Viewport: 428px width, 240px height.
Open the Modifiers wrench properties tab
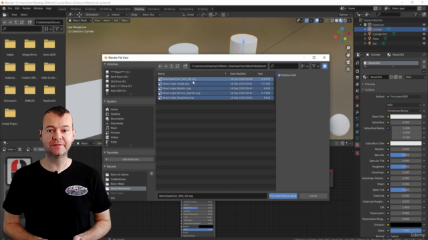(x=357, y=112)
